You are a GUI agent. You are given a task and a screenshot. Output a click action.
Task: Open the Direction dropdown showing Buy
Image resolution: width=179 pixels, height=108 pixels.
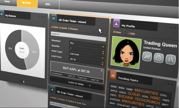(x=87, y=44)
